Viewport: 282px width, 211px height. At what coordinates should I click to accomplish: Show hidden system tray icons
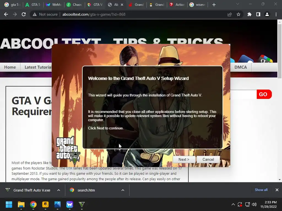coord(233,204)
